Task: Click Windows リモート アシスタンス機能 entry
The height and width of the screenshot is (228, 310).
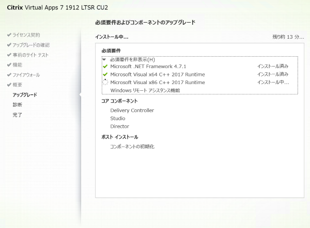Action: [x=145, y=90]
